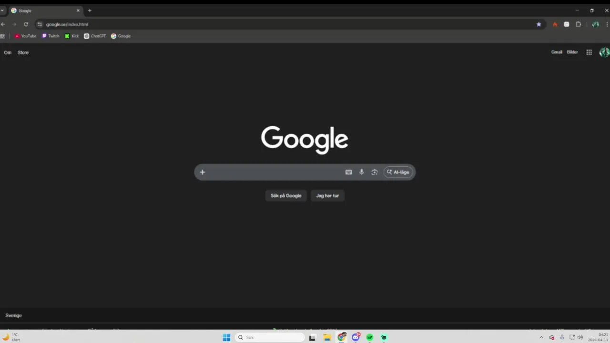Open the orange extension icon in toolbar
The height and width of the screenshot is (343, 610).
[x=555, y=24]
